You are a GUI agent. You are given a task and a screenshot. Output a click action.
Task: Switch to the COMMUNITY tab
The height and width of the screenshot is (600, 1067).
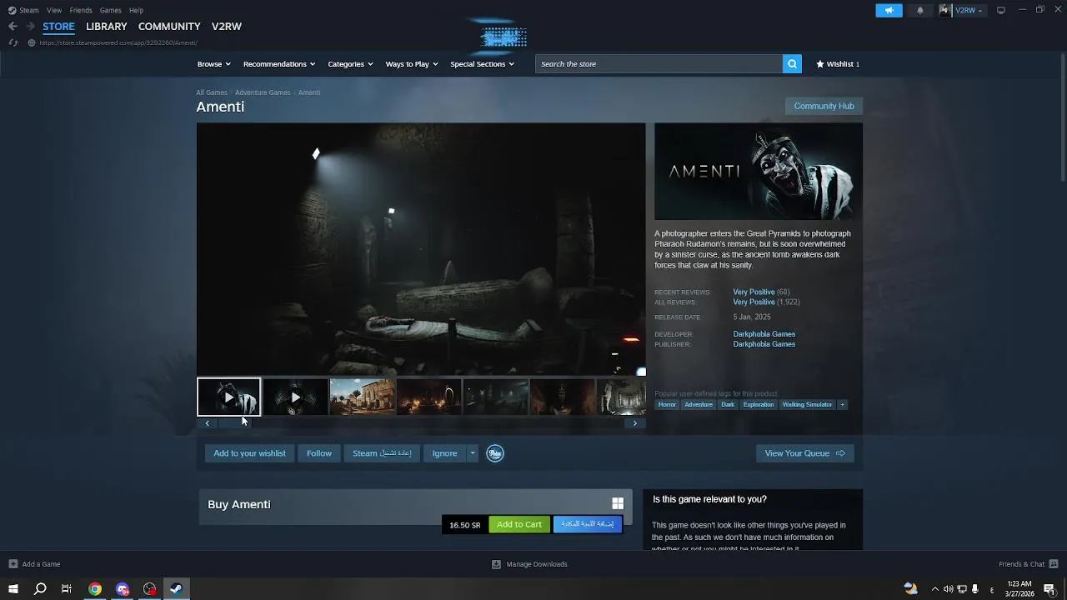[x=169, y=27]
